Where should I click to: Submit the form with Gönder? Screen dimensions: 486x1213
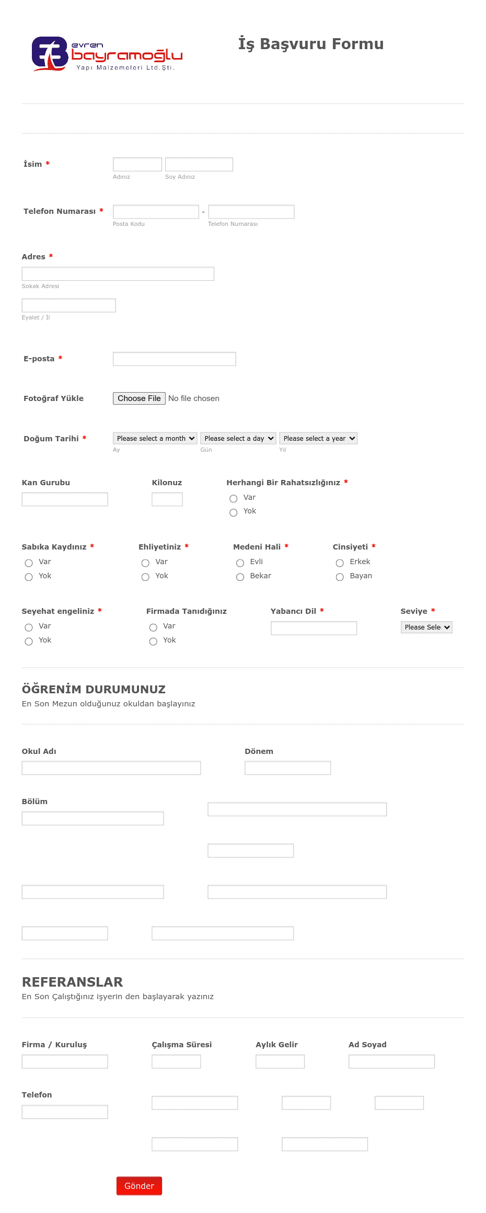(x=139, y=1186)
